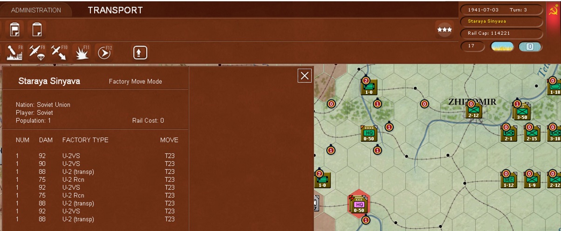Image resolution: width=561 pixels, height=231 pixels.
Task: Close the Staraya Sinyava factory panel
Action: click(305, 75)
